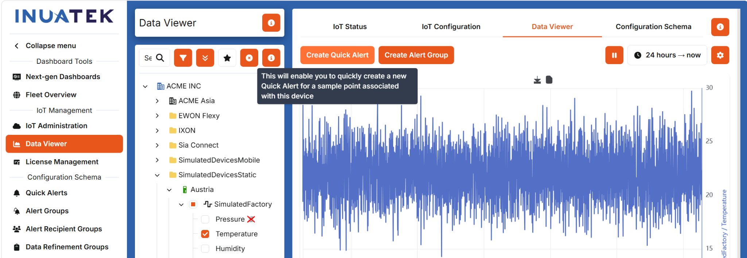Expand the EWON Flexy folder
747x258 pixels.
click(x=157, y=116)
